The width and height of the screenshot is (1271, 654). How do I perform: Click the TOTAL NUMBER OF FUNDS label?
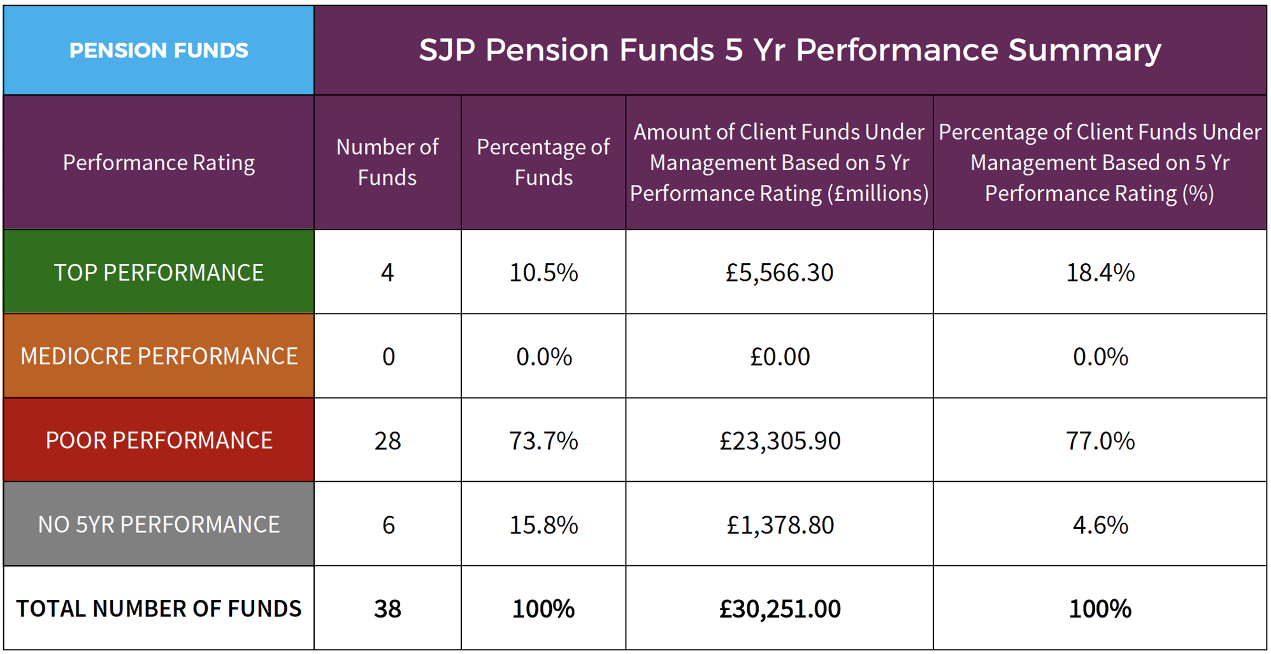pos(159,609)
